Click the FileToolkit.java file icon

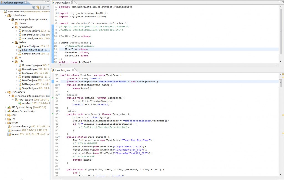(20, 77)
